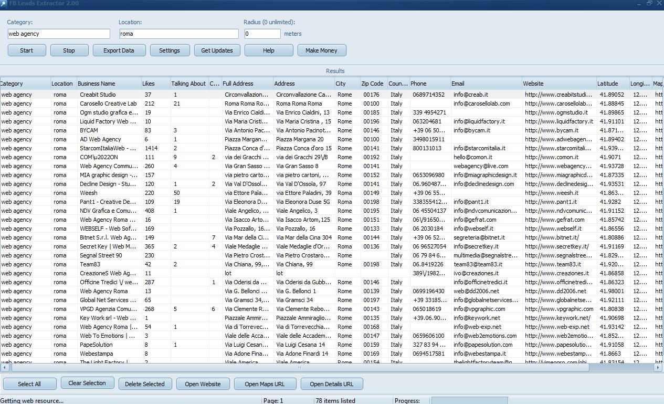Click the Webestampa business name
The height and width of the screenshot is (404, 664).
(96, 354)
